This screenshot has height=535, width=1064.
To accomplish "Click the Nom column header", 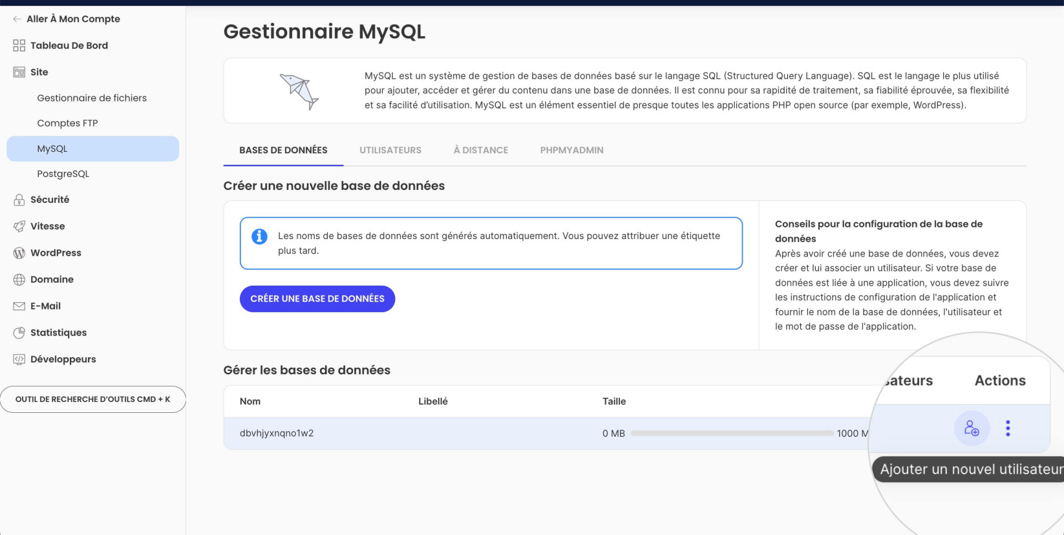I will [x=250, y=401].
